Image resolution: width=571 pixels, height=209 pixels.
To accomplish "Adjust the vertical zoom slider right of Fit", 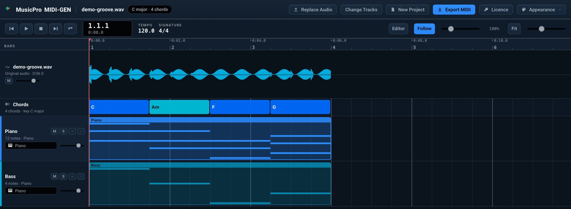I will pyautogui.click(x=546, y=29).
